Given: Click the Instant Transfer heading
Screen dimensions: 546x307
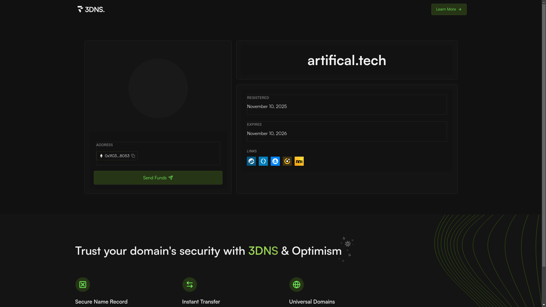Looking at the screenshot, I should point(201,302).
